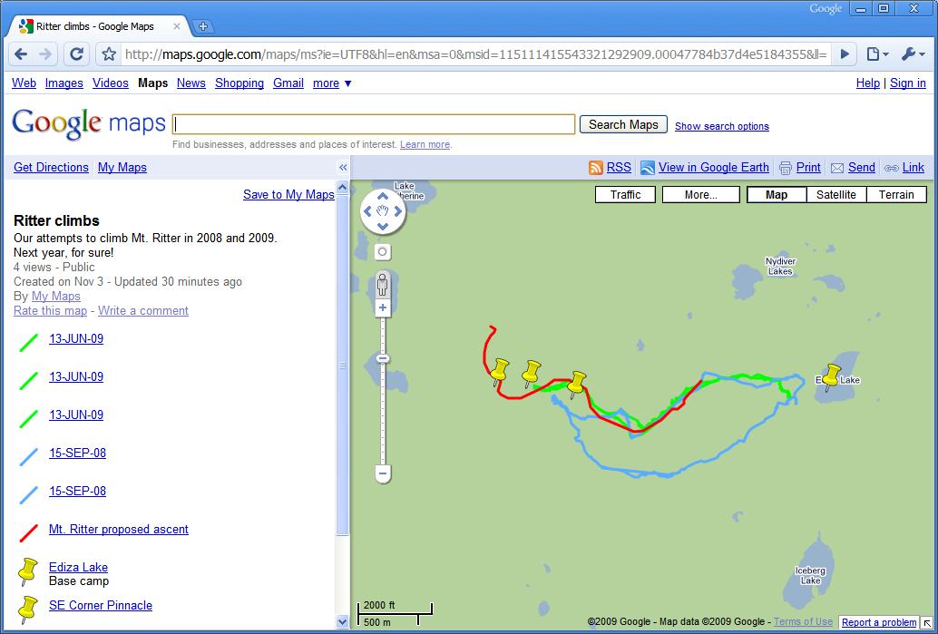Image resolution: width=938 pixels, height=634 pixels.
Task: Open the page menu icon
Action: click(877, 54)
